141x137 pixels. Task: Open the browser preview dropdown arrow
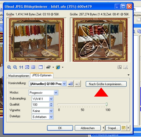pos(63,67)
